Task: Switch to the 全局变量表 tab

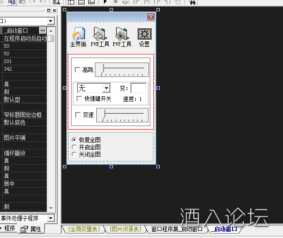Action: coord(85,229)
